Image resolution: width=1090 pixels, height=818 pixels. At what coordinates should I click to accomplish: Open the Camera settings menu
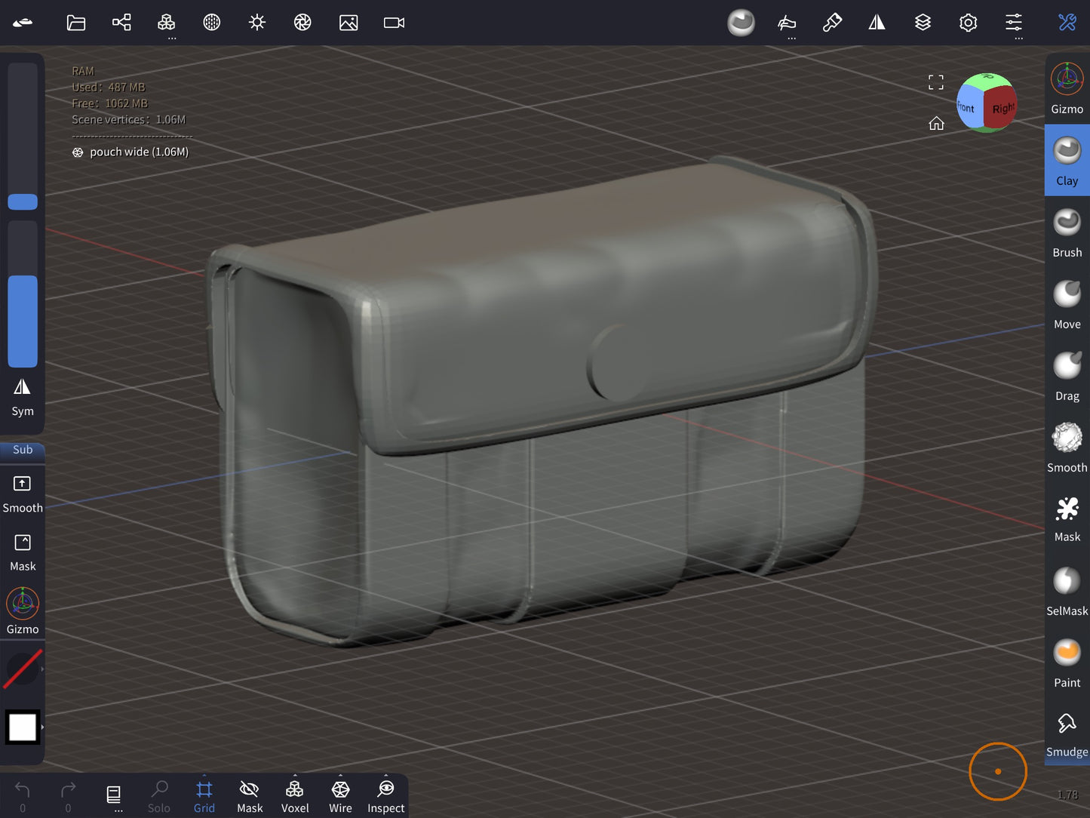[x=394, y=23]
